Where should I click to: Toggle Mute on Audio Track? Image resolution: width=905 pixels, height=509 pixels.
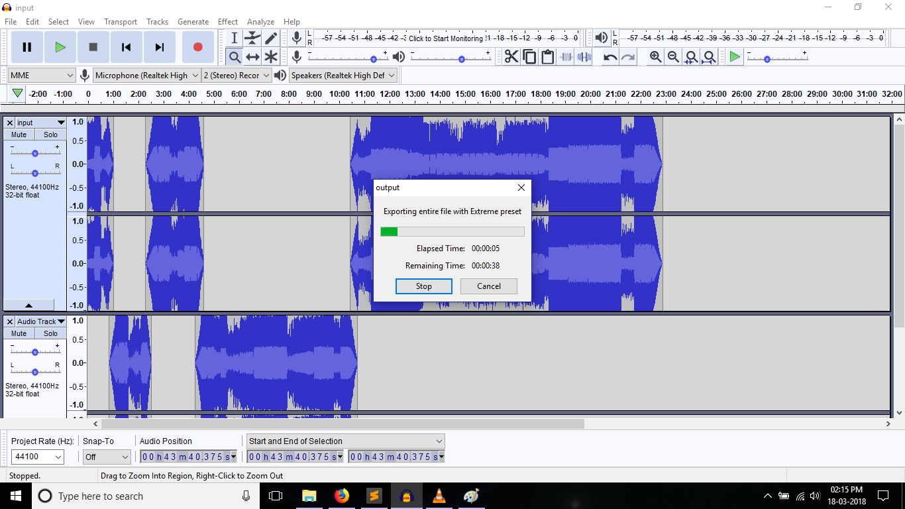point(19,333)
